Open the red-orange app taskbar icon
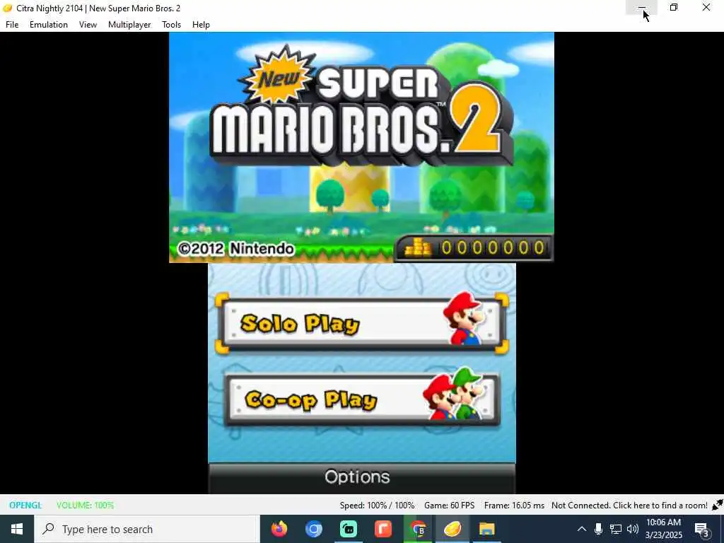The image size is (724, 543). click(383, 529)
